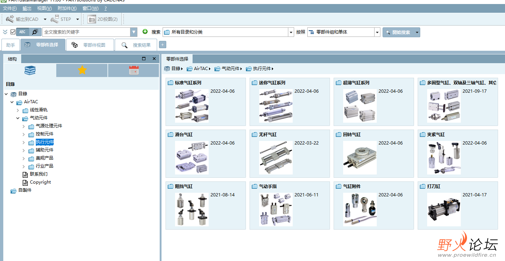Open the 文件(F) menu
The height and width of the screenshot is (261, 505).
10,8
